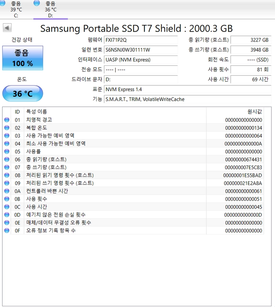Click the status dot for attribute 05
275x307 pixels.
point(7,151)
